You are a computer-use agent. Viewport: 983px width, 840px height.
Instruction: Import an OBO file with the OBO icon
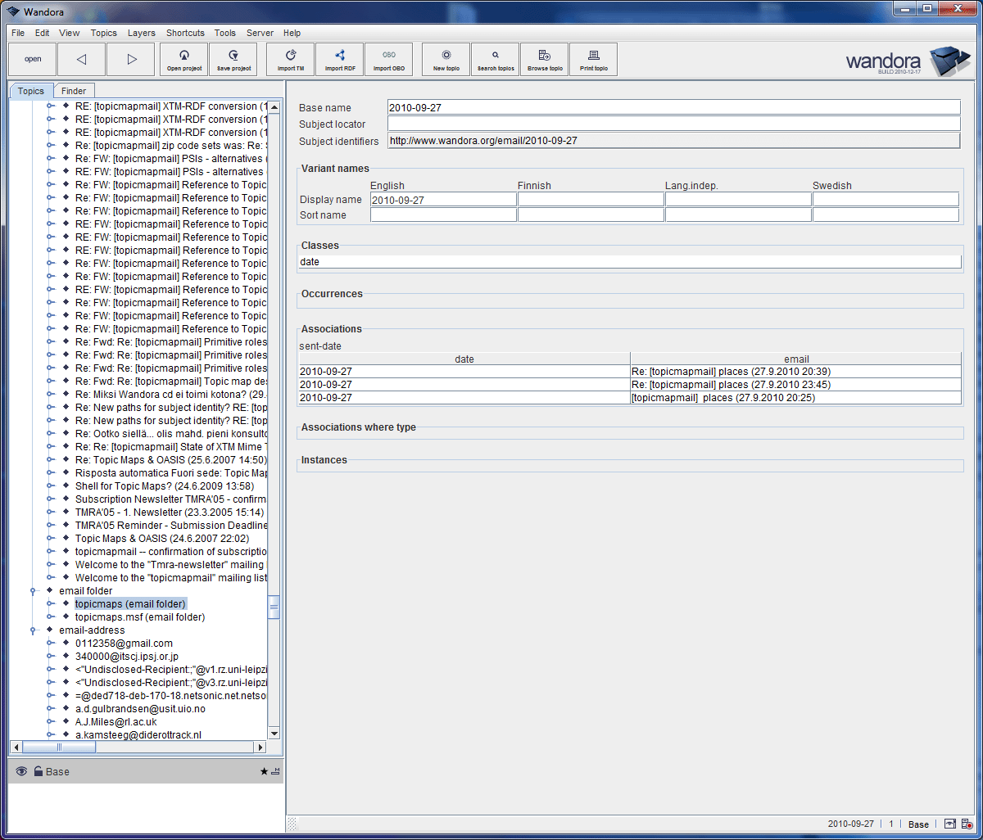pos(388,59)
